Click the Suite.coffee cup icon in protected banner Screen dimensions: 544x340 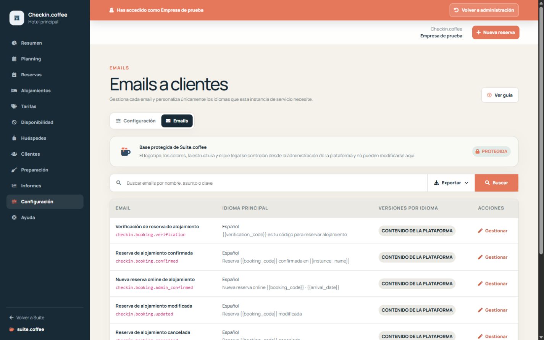[x=126, y=151]
